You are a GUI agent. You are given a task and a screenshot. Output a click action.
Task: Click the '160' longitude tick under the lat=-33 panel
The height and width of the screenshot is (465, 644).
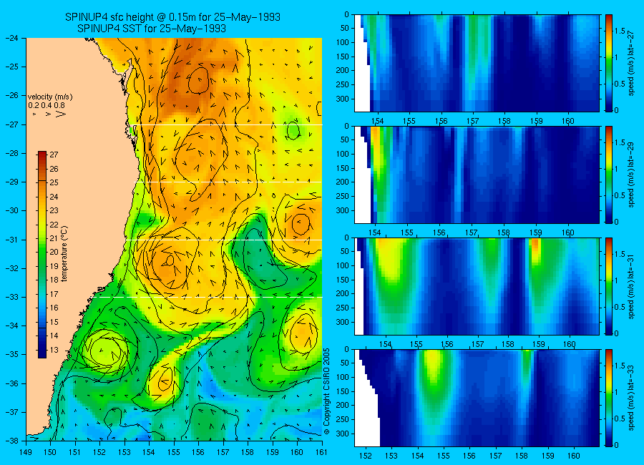coord(574,456)
